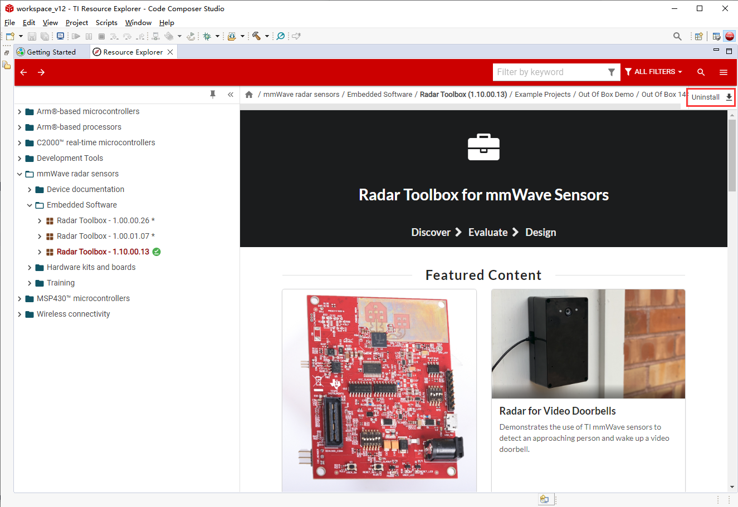This screenshot has width=738, height=507.
Task: Open the hamburger menu in red bar
Action: click(x=724, y=72)
